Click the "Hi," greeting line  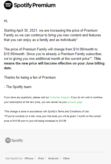point(6,21)
